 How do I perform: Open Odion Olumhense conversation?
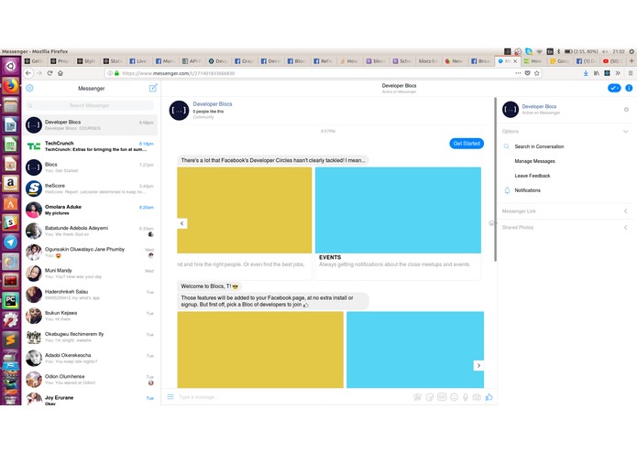(x=90, y=379)
